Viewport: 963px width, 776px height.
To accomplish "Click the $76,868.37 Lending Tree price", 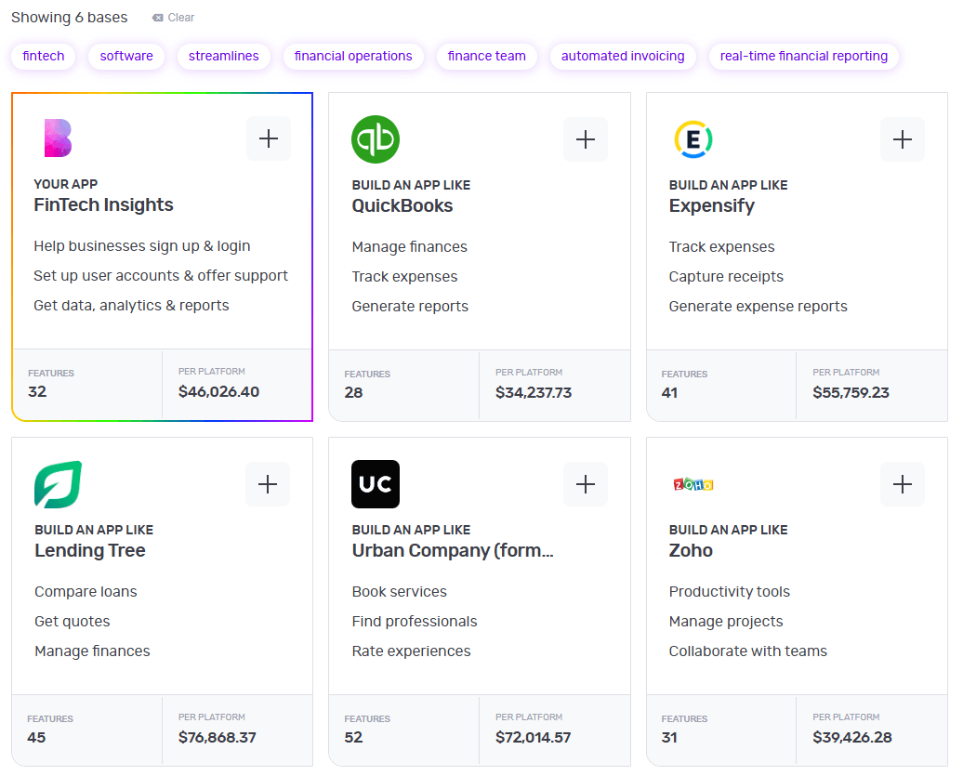I will [217, 737].
